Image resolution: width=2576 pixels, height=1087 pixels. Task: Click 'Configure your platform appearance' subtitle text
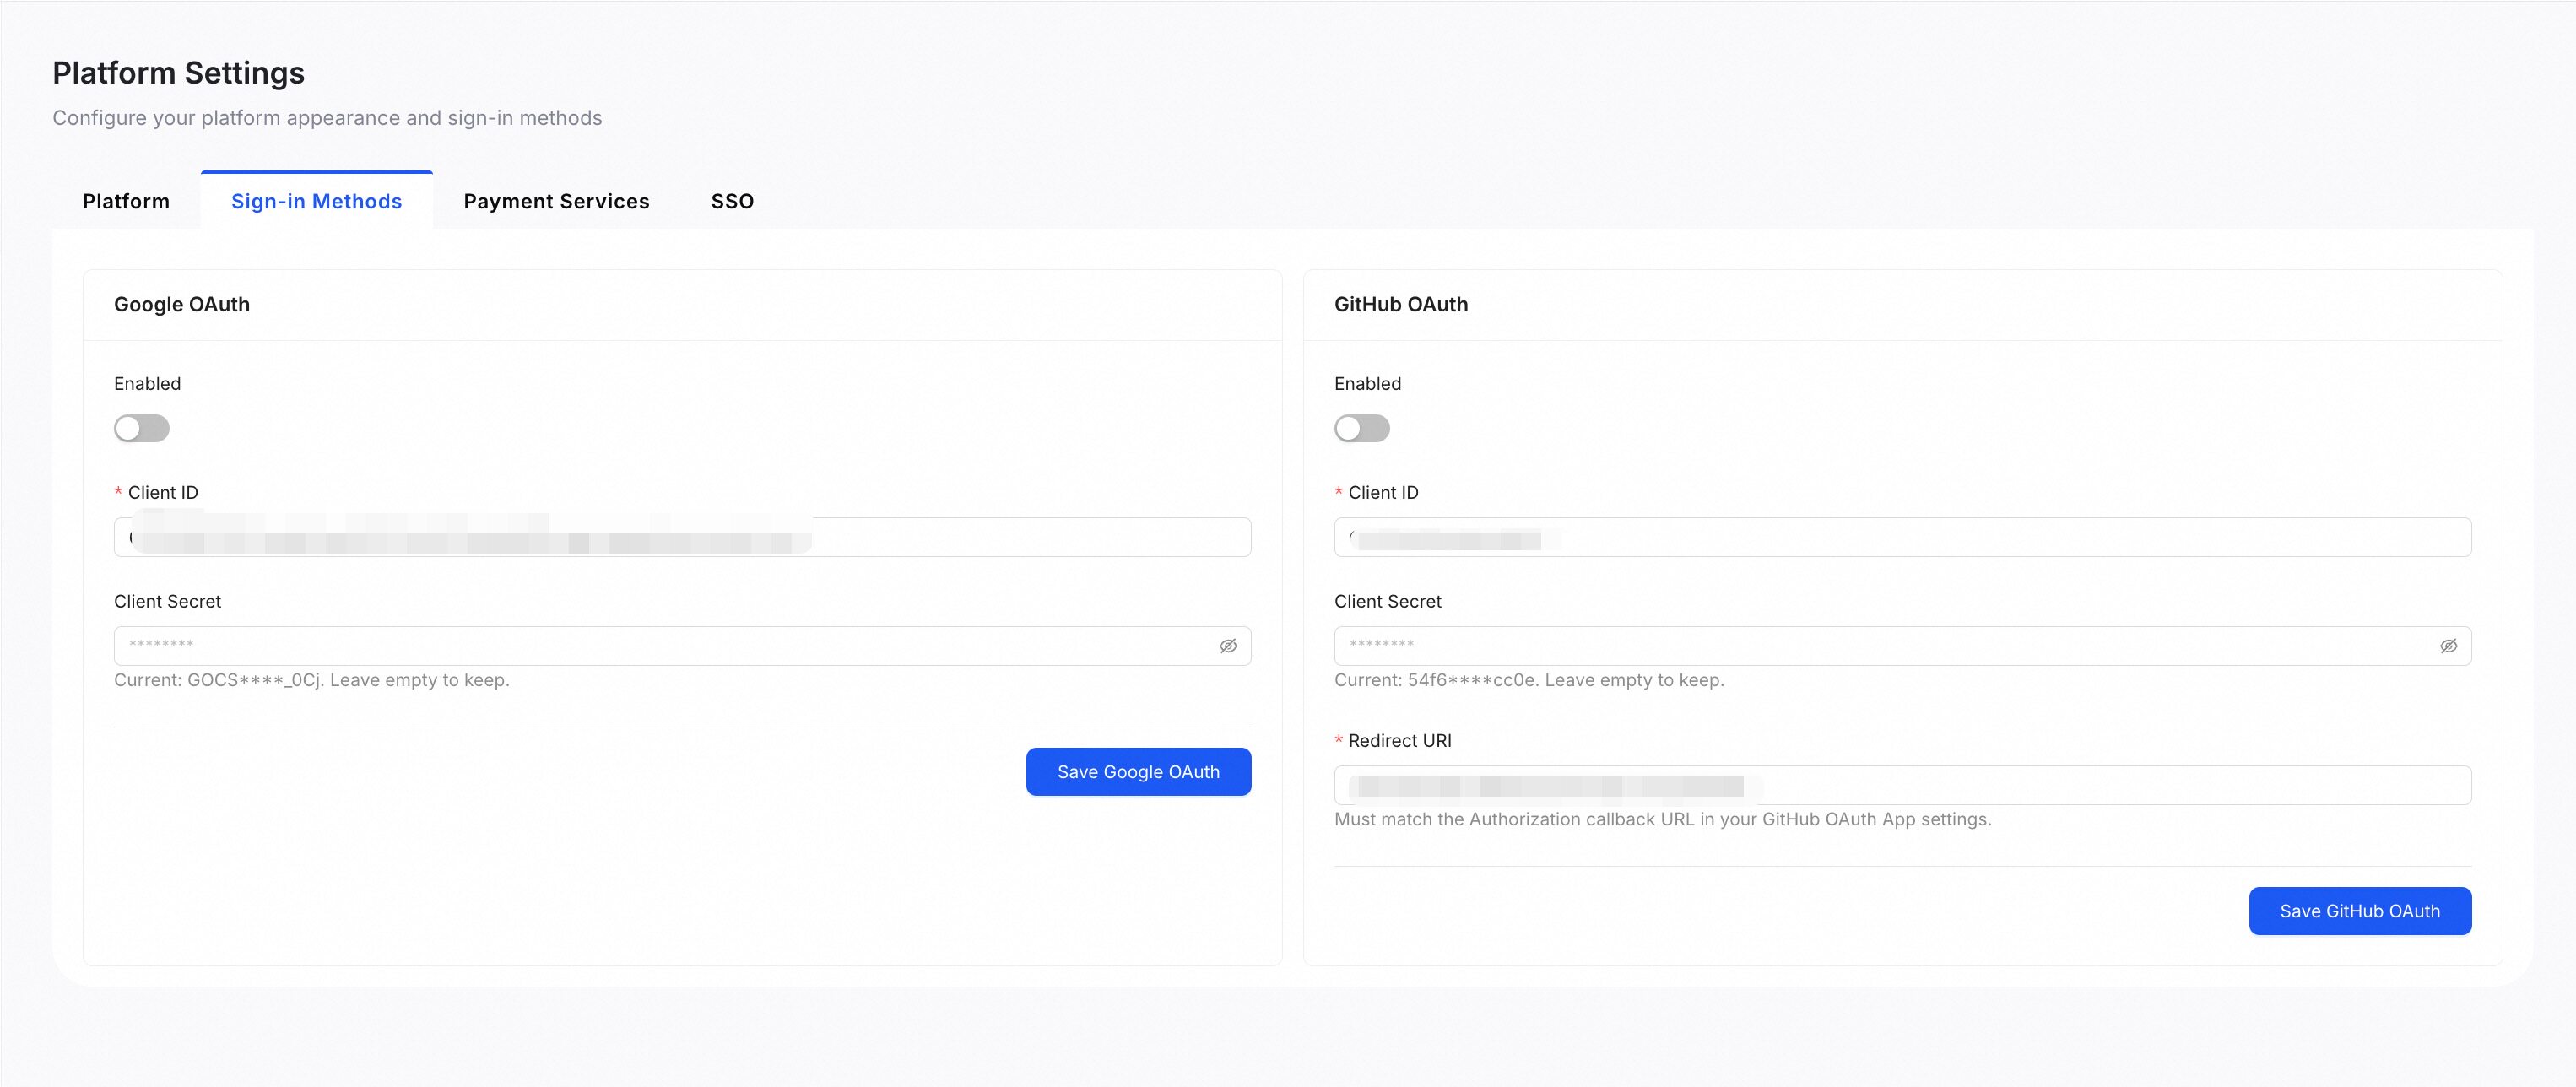click(327, 118)
